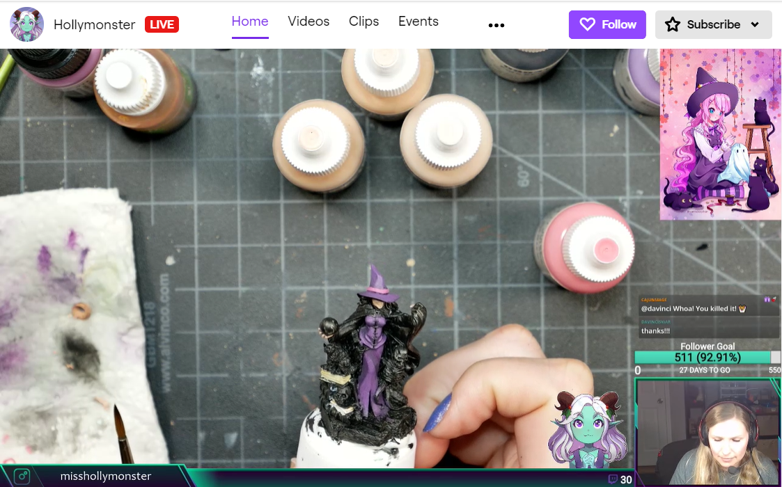This screenshot has height=487, width=782.
Task: Click the star icon on the Subscribe button
Action: [x=673, y=24]
